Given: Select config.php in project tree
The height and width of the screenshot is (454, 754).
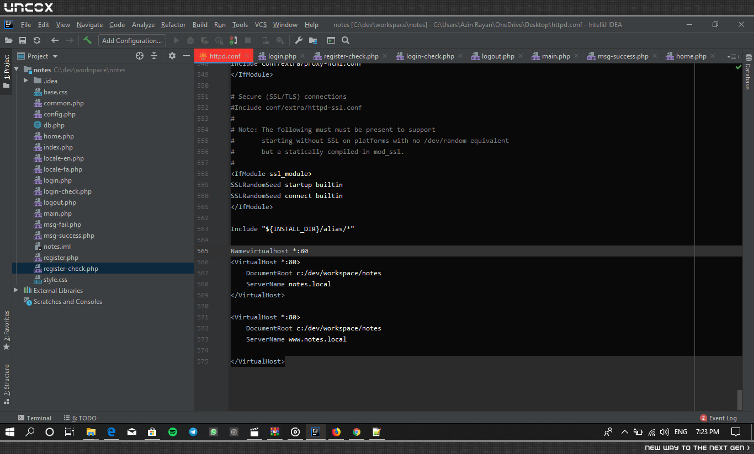Looking at the screenshot, I should click(60, 114).
